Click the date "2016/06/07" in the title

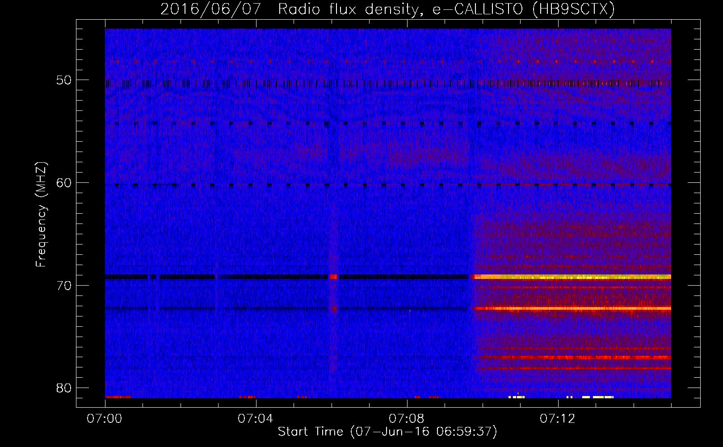[210, 9]
